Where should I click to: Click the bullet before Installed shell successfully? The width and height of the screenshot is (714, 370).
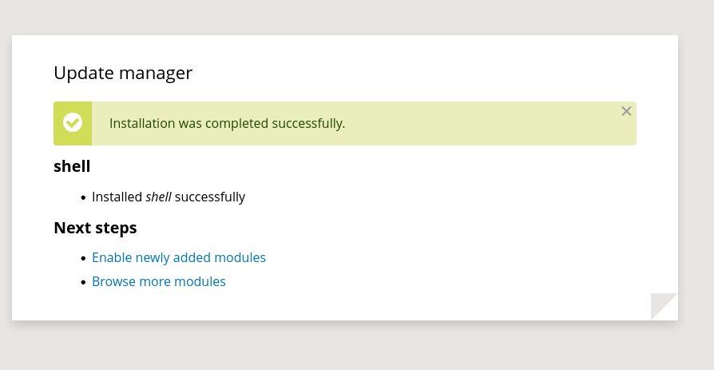point(83,197)
